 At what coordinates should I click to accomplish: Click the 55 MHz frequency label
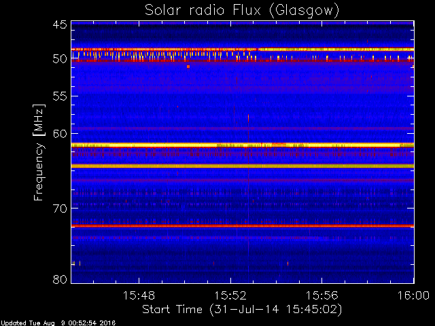60,96
